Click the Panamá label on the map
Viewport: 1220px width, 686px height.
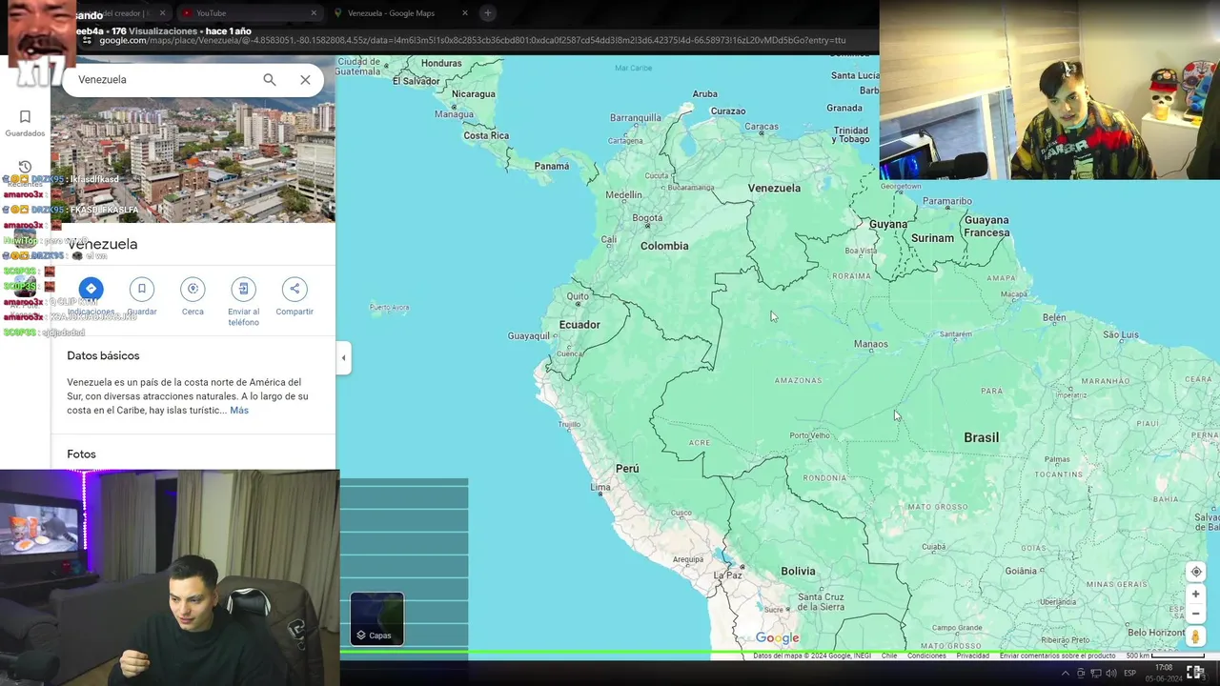tap(552, 166)
